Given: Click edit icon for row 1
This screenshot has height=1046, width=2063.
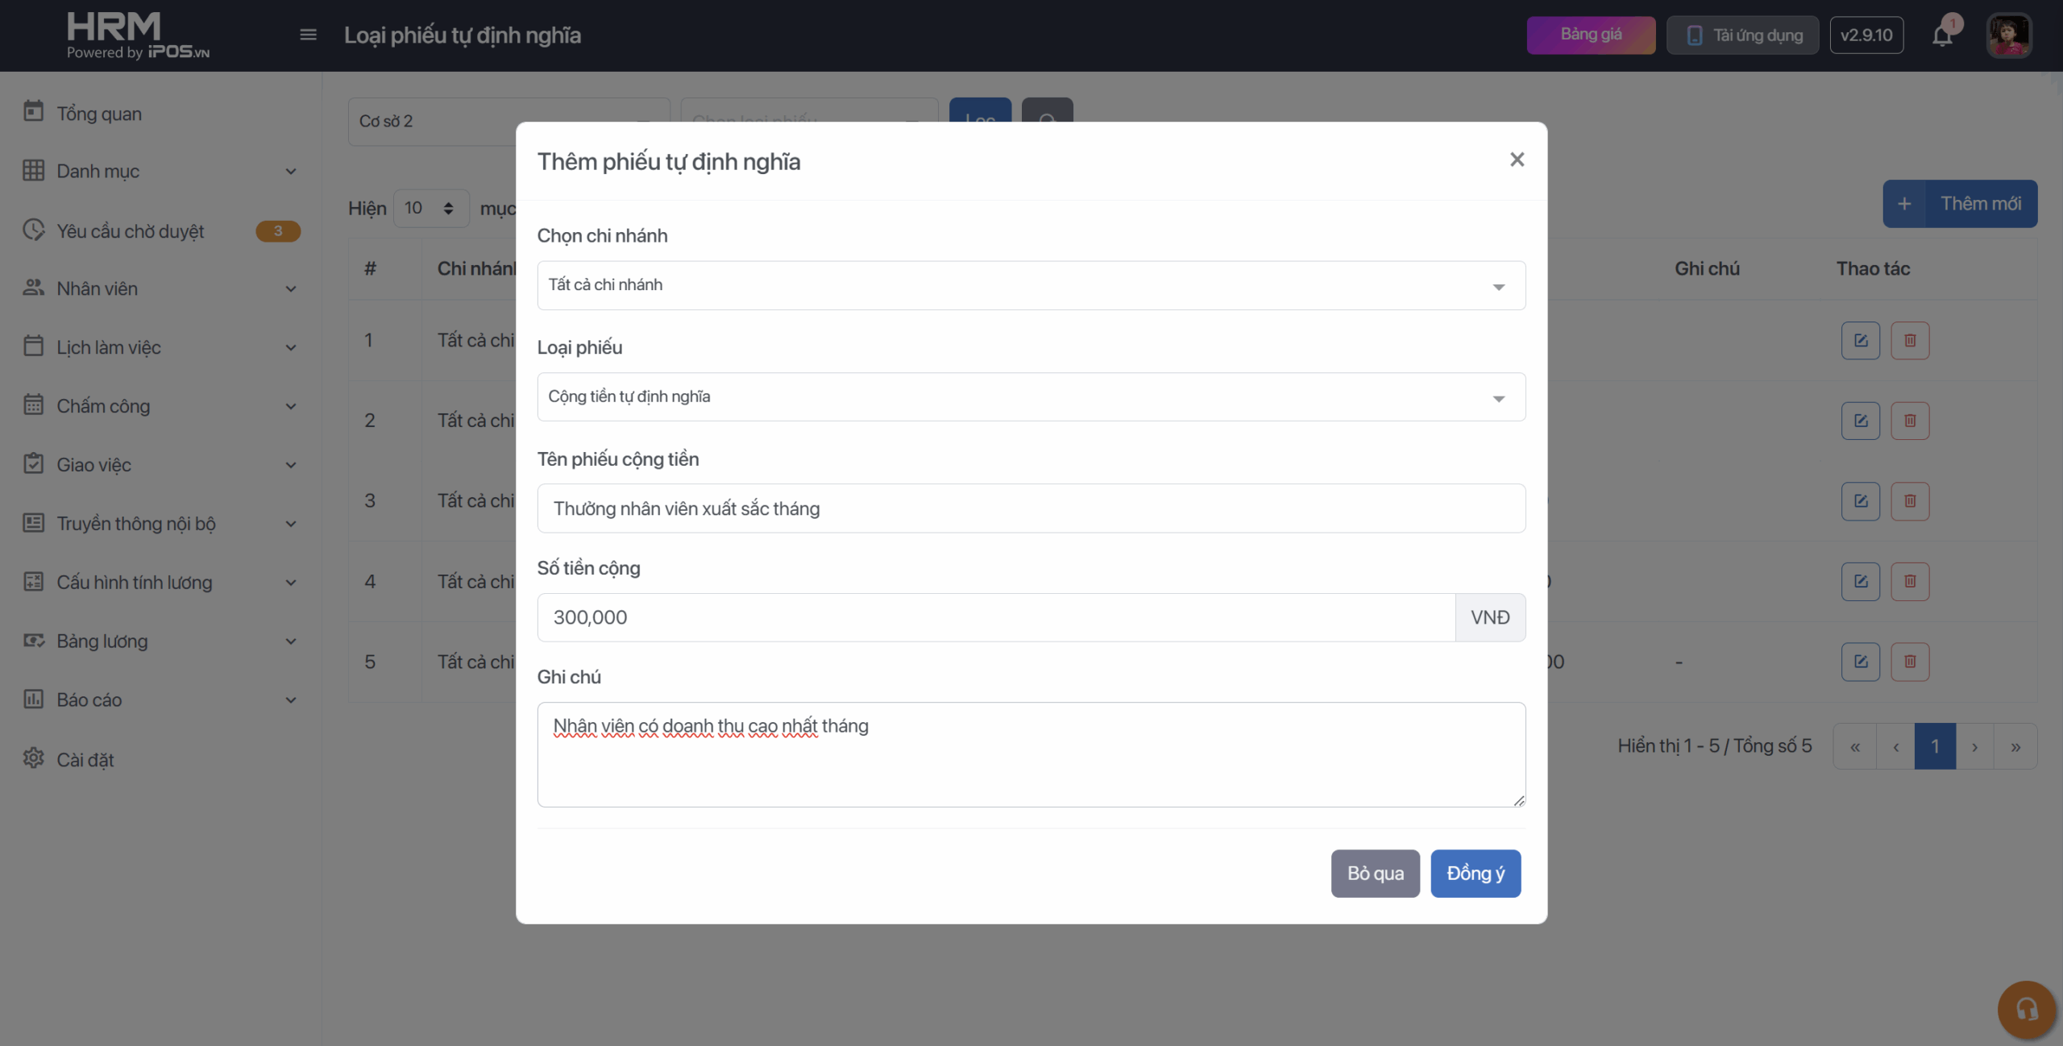Looking at the screenshot, I should click(1860, 340).
